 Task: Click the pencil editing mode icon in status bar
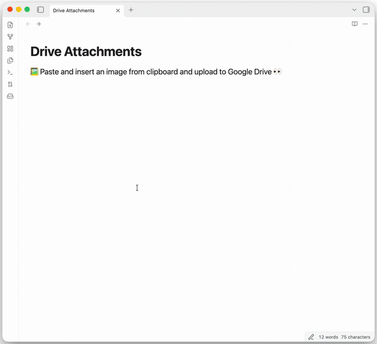point(311,337)
